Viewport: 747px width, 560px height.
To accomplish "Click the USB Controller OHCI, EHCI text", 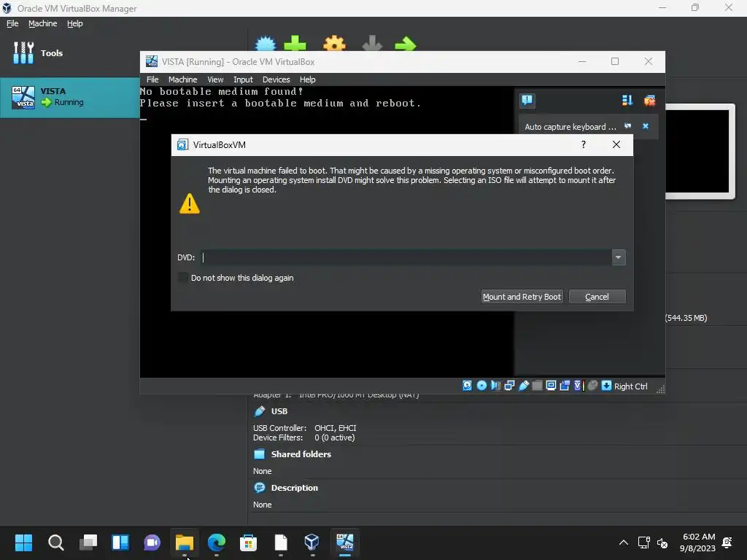I will pyautogui.click(x=304, y=428).
